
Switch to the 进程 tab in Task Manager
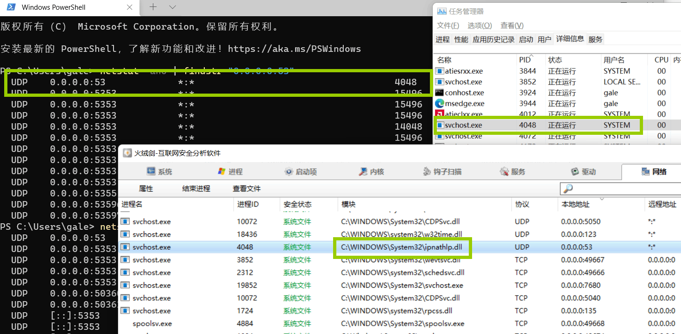[x=443, y=39]
